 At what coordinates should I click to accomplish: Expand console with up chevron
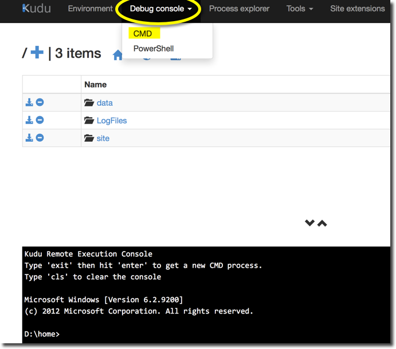[322, 223]
